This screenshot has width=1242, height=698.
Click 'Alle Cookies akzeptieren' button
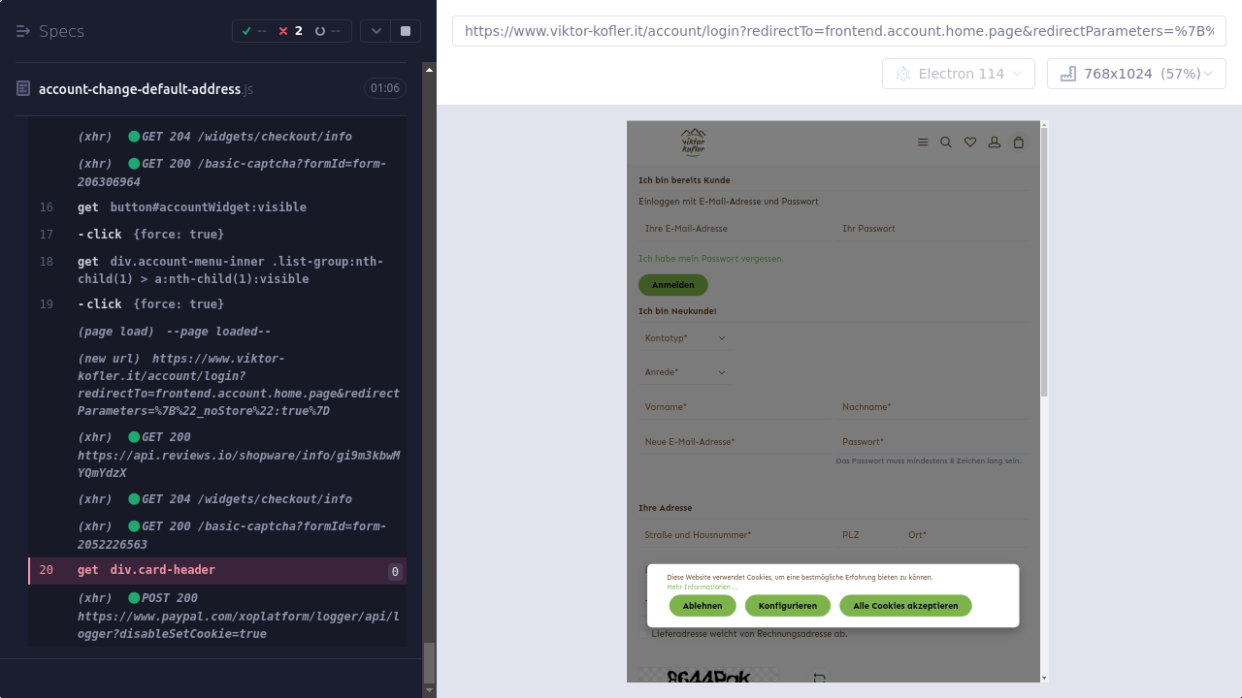click(x=905, y=606)
